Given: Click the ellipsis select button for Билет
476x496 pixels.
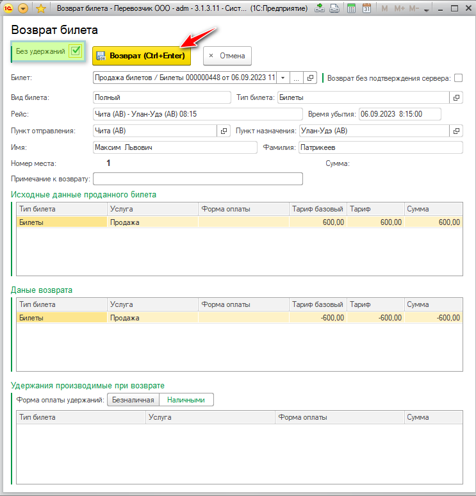Looking at the screenshot, I should tap(296, 78).
